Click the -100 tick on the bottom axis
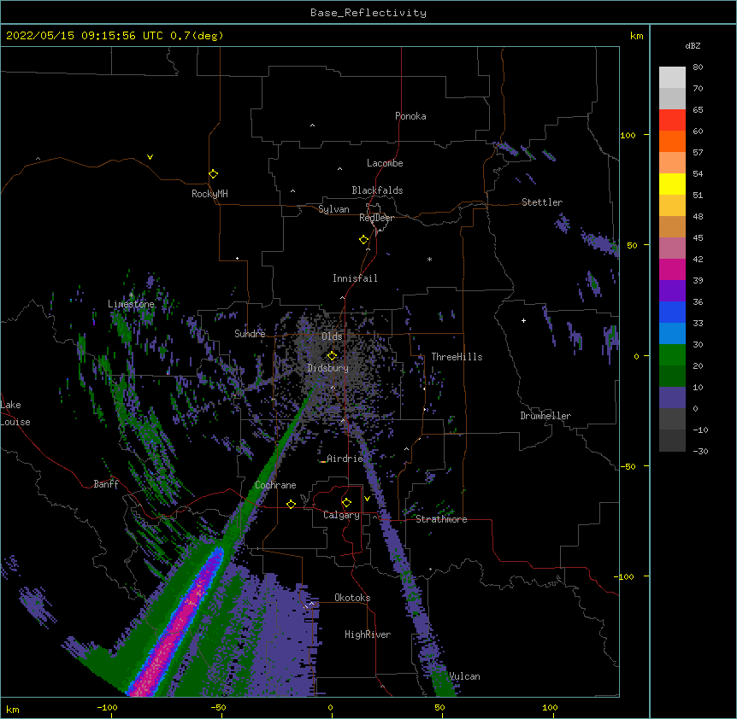The height and width of the screenshot is (719, 737). (x=107, y=707)
